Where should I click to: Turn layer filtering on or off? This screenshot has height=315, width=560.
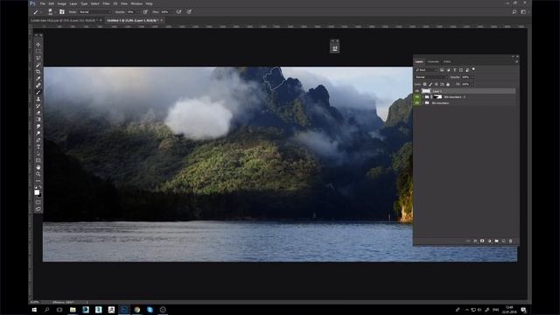pyautogui.click(x=473, y=69)
